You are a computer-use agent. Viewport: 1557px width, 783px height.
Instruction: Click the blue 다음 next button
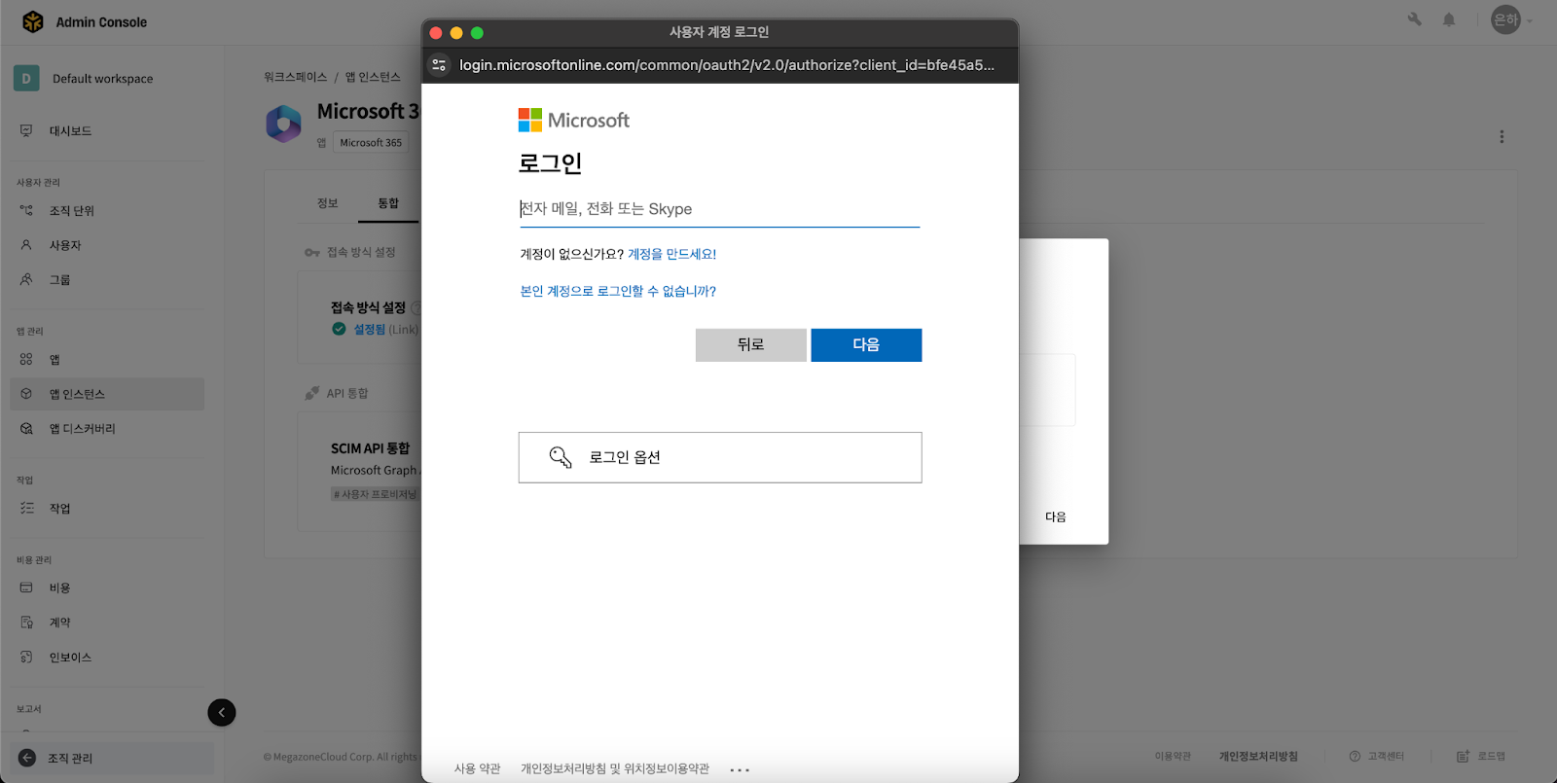pyautogui.click(x=866, y=344)
